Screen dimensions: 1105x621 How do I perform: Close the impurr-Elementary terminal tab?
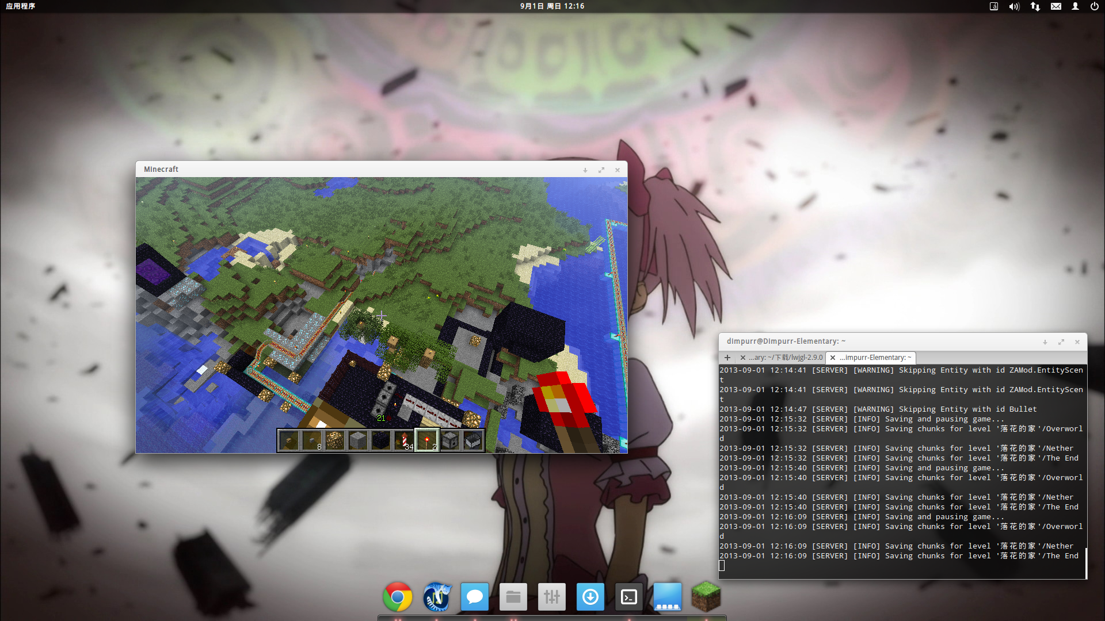(833, 358)
